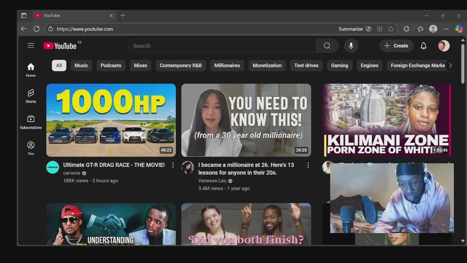Open the KILIMANI ZONE video thumbnail
This screenshot has height=263, width=467.
tap(387, 120)
